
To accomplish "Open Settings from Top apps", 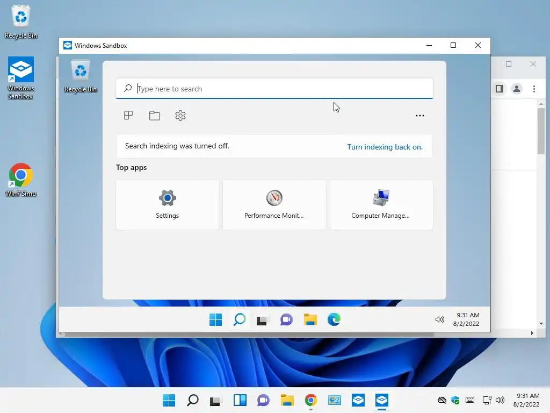I will click(x=168, y=205).
